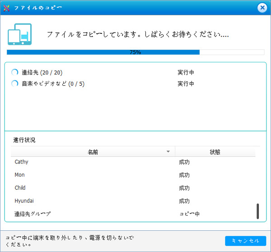
Task: Click 実行中 status for 音楽やビデオなど
Action: coord(186,84)
